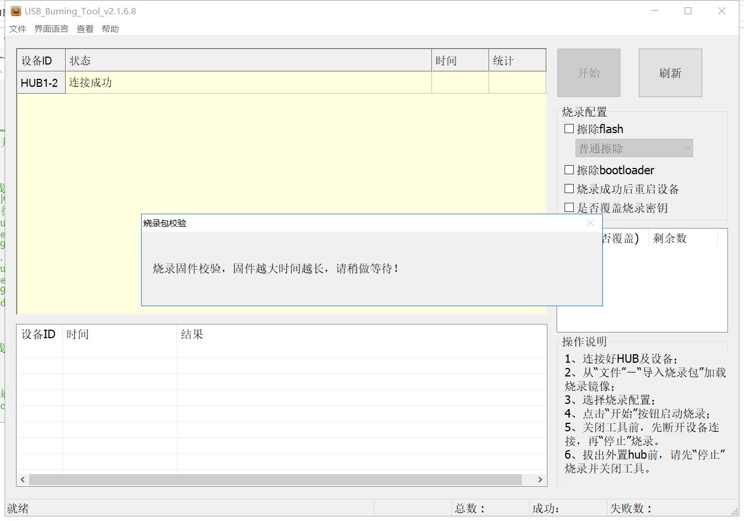Check 烧录成功后重启设备 option
The height and width of the screenshot is (521, 744).
[569, 189]
